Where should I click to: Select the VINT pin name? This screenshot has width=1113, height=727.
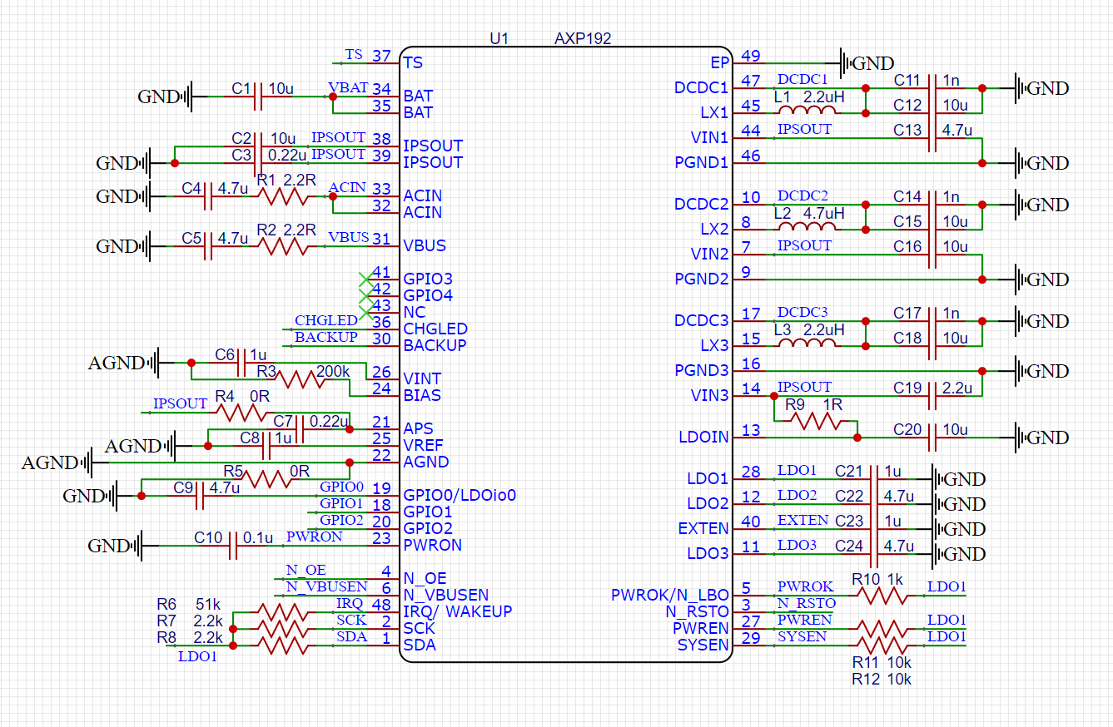click(422, 378)
